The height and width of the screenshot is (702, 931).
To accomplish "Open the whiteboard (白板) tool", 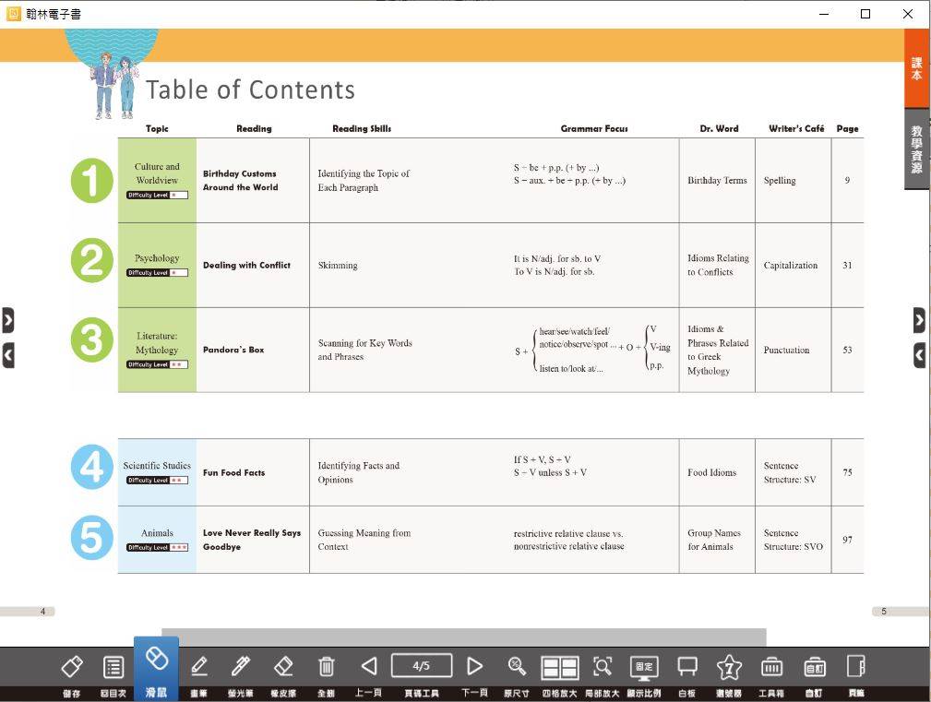I will pyautogui.click(x=687, y=666).
